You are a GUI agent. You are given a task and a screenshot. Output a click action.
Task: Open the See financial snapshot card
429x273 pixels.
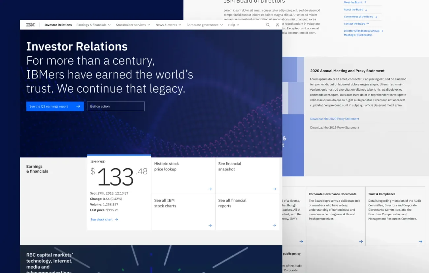click(x=247, y=176)
